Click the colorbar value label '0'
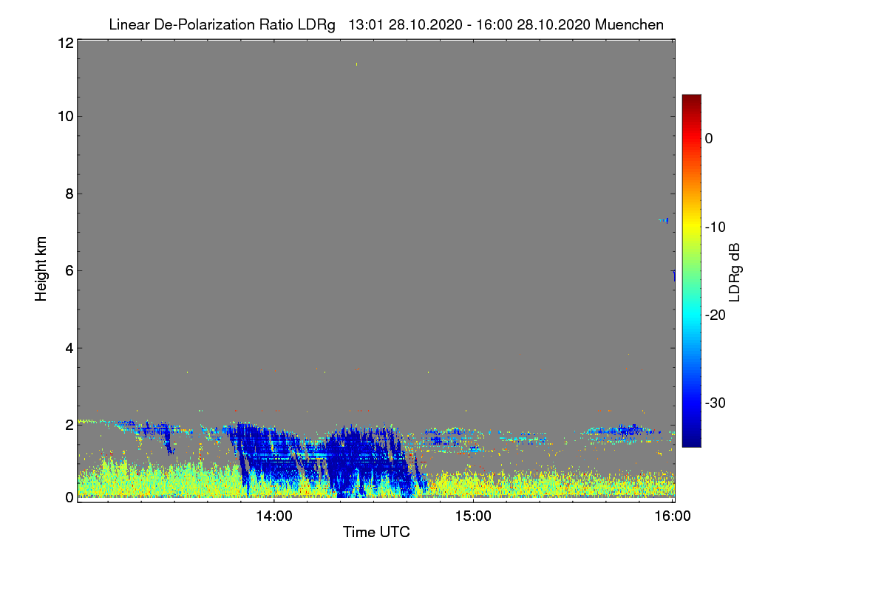 pos(709,138)
